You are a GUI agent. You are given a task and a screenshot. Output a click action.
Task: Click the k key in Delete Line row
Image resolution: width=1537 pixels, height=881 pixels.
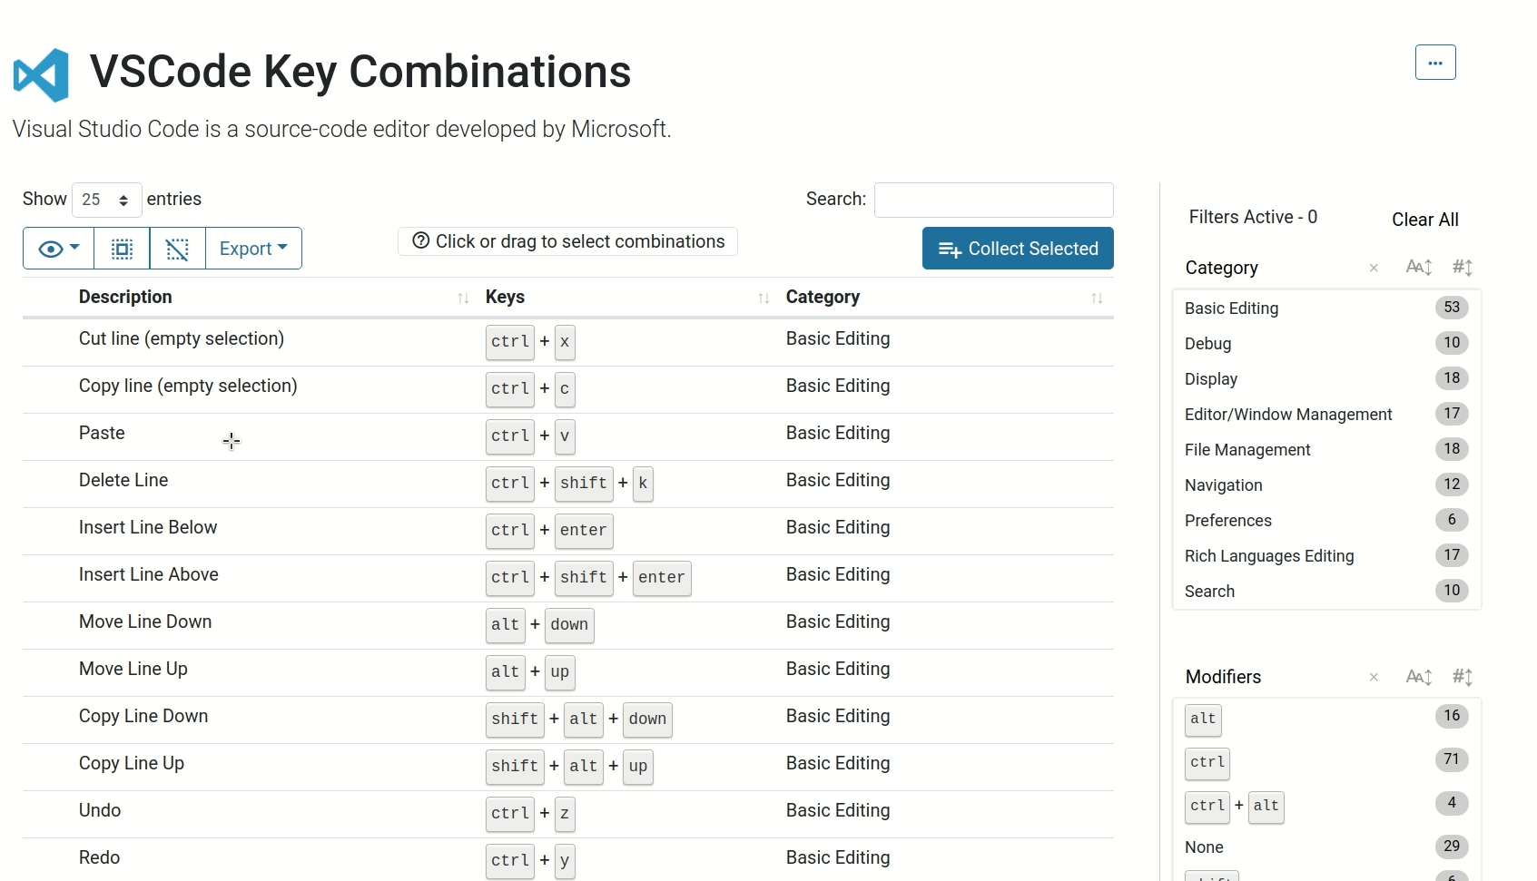click(x=643, y=484)
